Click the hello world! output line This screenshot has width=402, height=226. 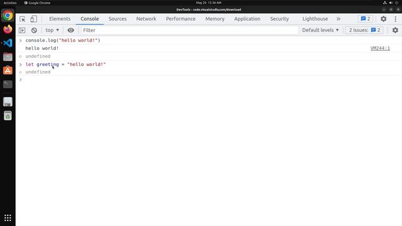click(42, 48)
